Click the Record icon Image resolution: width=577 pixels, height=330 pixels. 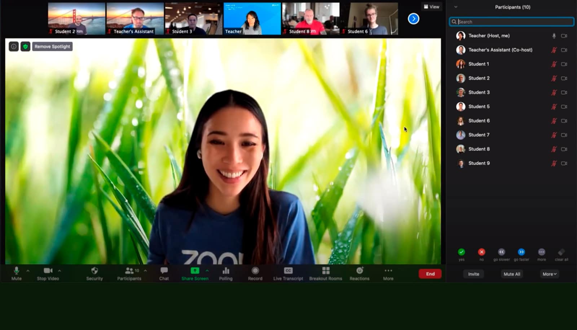tap(255, 273)
